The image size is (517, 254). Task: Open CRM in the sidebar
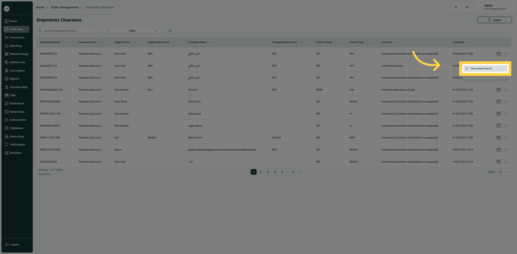(16, 95)
